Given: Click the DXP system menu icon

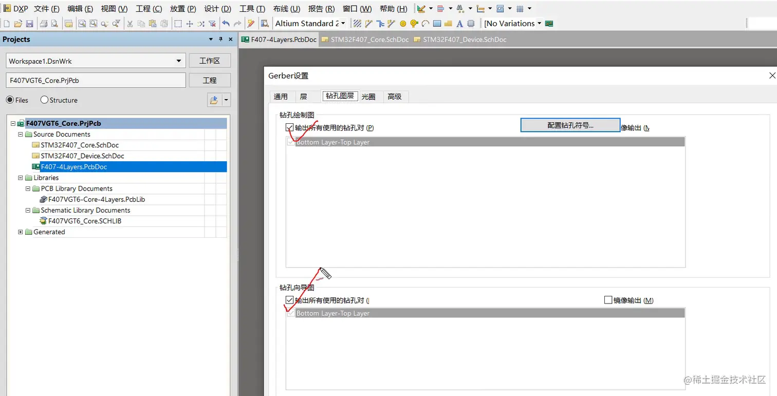Looking at the screenshot, I should pyautogui.click(x=7, y=8).
